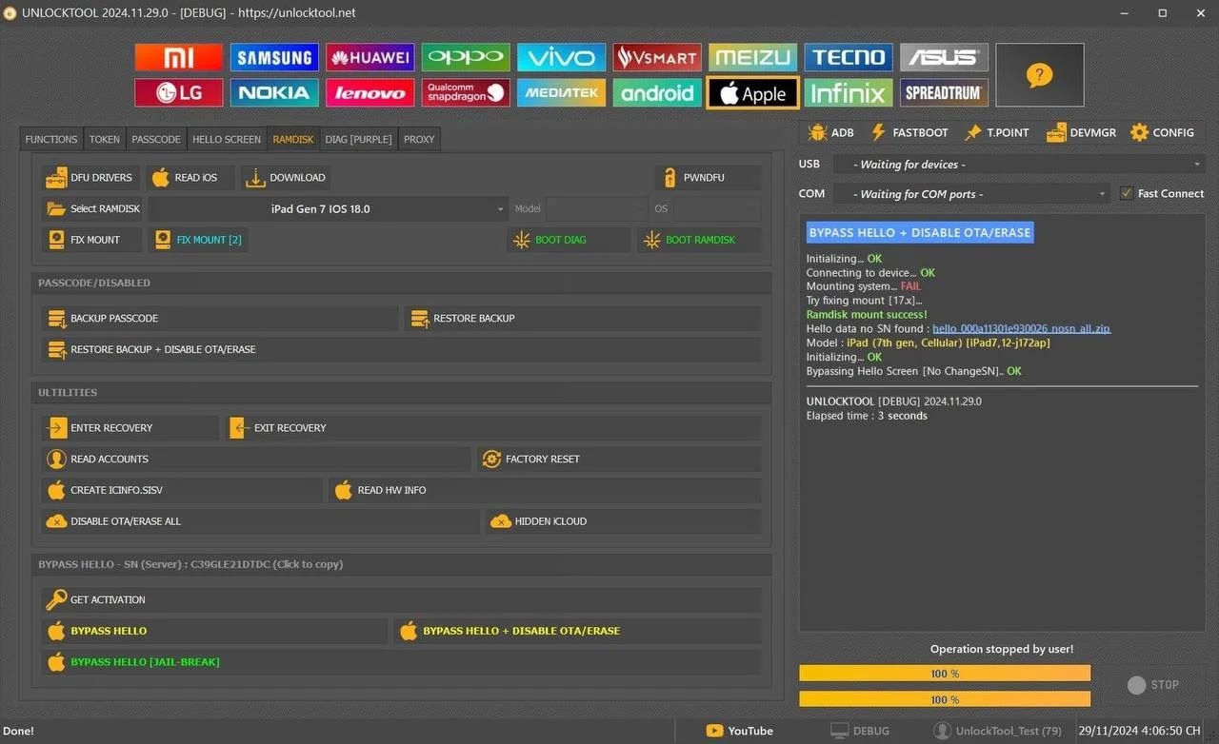Select the Huawei brand icon

point(370,57)
